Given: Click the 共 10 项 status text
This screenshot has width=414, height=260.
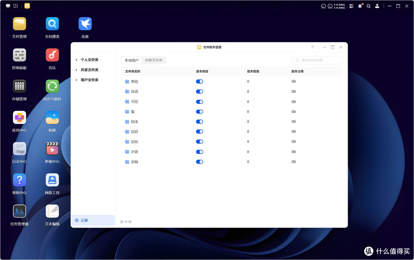Looking at the screenshot, I should pos(126,222).
